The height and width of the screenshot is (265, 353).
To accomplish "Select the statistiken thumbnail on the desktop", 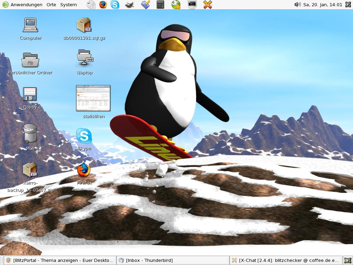I will pyautogui.click(x=93, y=98).
